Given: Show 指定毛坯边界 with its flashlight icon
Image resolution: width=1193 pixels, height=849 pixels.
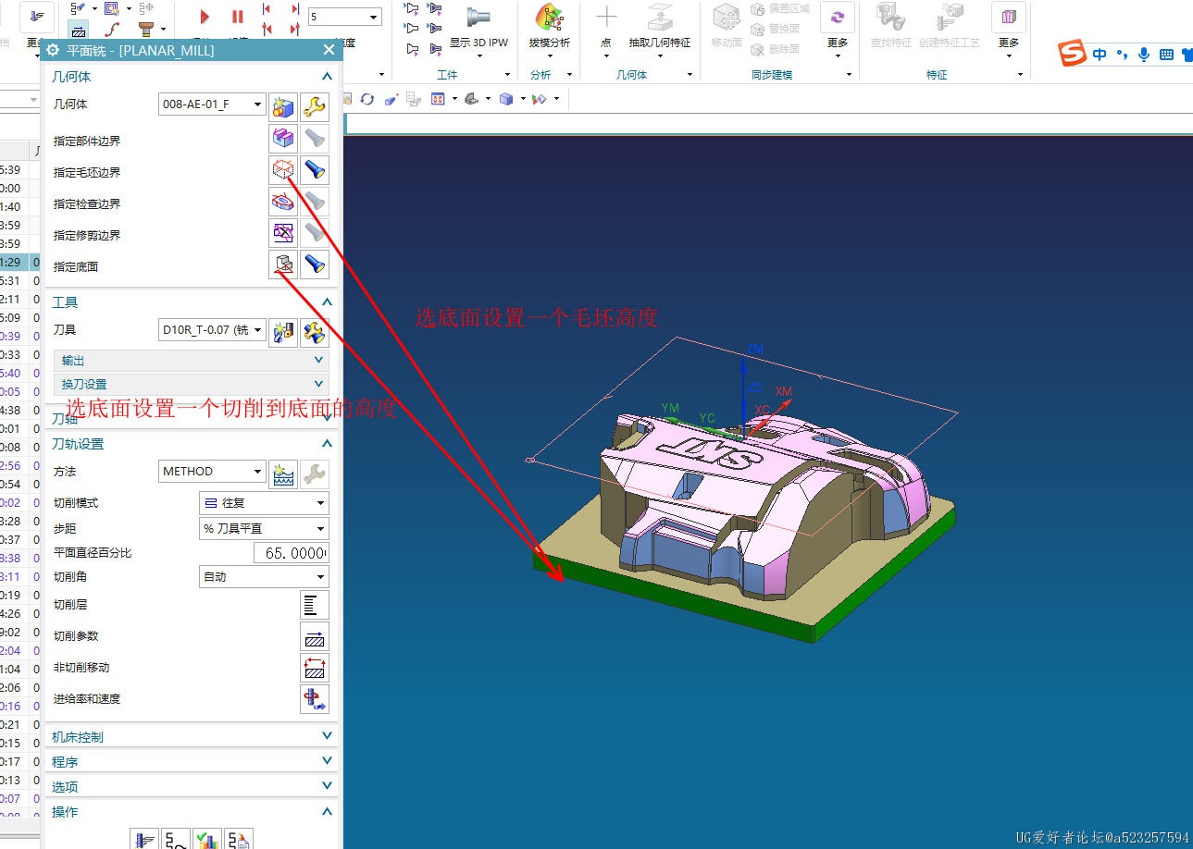Looking at the screenshot, I should [x=315, y=170].
